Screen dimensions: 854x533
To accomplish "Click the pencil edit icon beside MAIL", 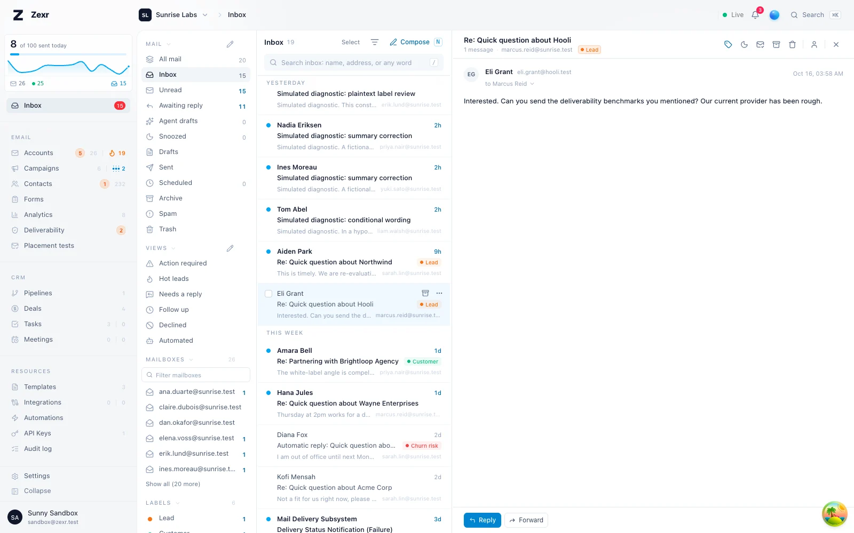I will point(230,44).
